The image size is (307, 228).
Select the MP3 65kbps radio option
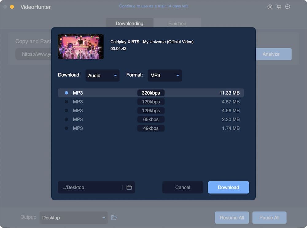(66, 119)
